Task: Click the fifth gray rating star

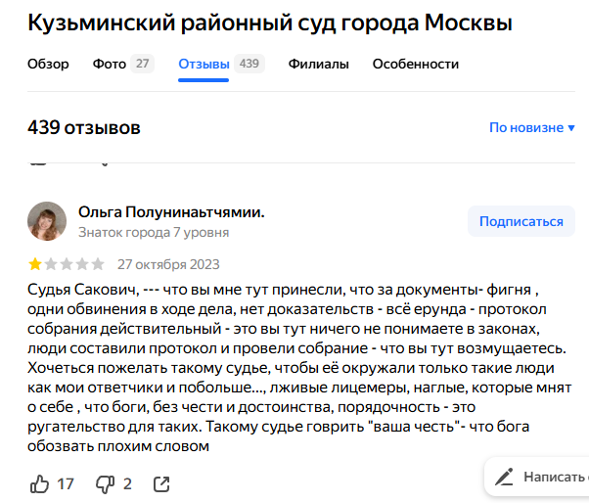Action: 97,264
